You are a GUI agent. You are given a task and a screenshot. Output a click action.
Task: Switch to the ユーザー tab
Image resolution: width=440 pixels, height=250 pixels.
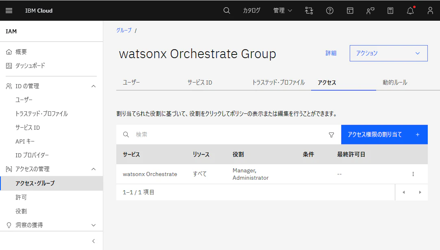tap(131, 83)
